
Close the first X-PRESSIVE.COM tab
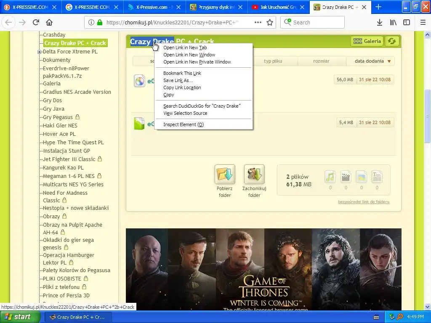click(x=54, y=7)
